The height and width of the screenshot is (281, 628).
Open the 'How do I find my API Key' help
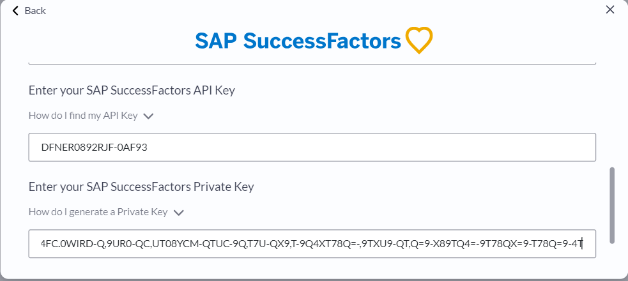coord(83,116)
